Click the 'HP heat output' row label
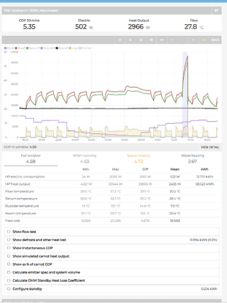The image size is (227, 303). coord(18,184)
